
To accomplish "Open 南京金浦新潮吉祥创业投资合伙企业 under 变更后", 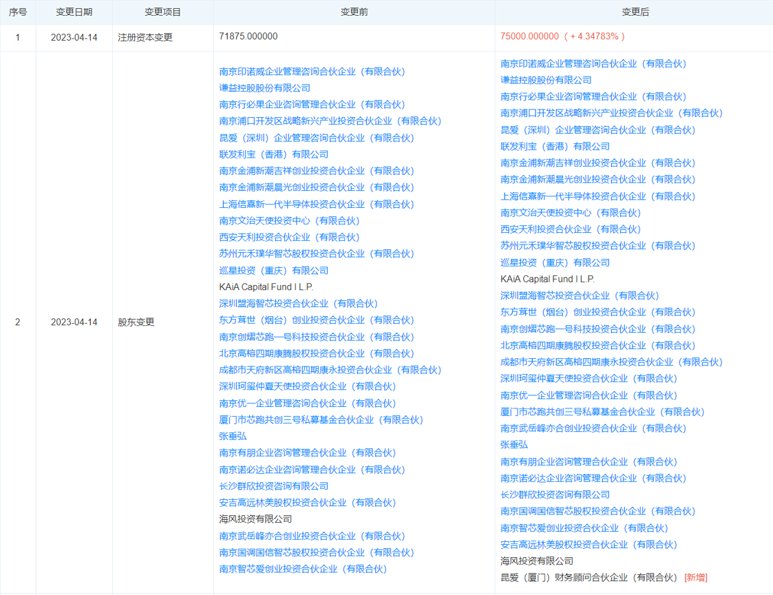I will pos(598,163).
